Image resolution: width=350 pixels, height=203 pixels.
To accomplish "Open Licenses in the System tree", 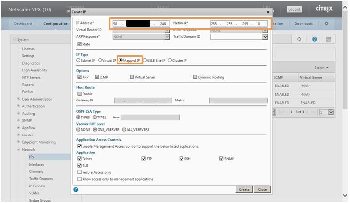I will pyautogui.click(x=28, y=49).
